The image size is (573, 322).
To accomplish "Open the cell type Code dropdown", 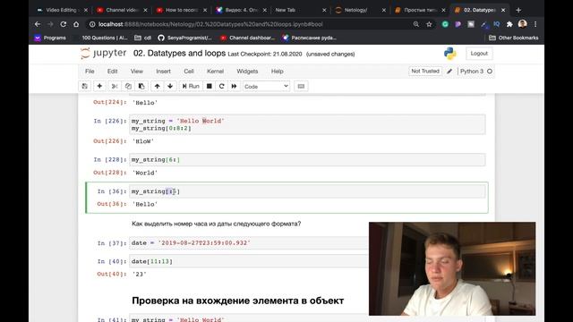I will coord(266,87).
